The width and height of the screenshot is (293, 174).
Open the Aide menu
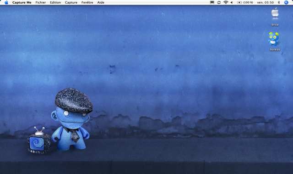click(x=101, y=2)
